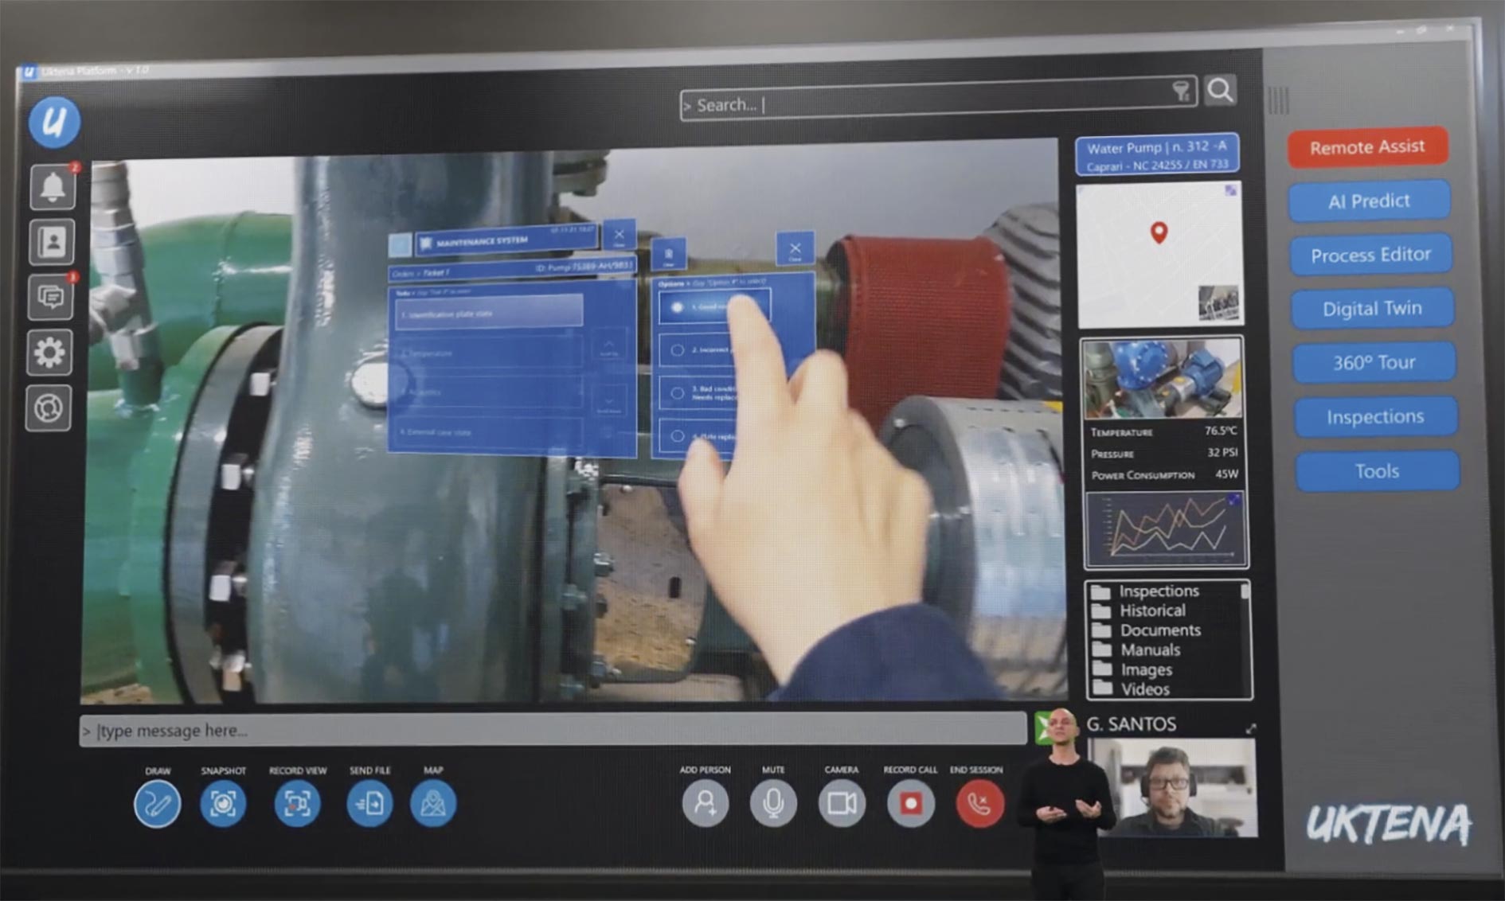Open the Tools button
Viewport: 1505px width, 901px height.
coord(1377,471)
